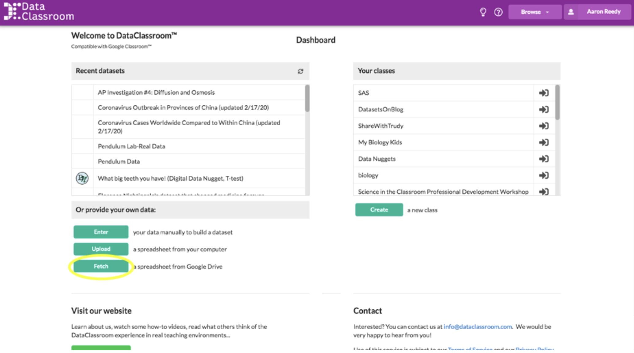Enter the SAS class via arrow icon

(543, 93)
